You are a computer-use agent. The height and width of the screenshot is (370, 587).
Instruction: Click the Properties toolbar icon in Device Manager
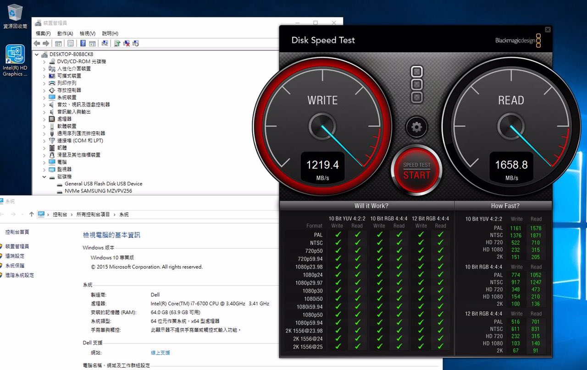pos(71,44)
